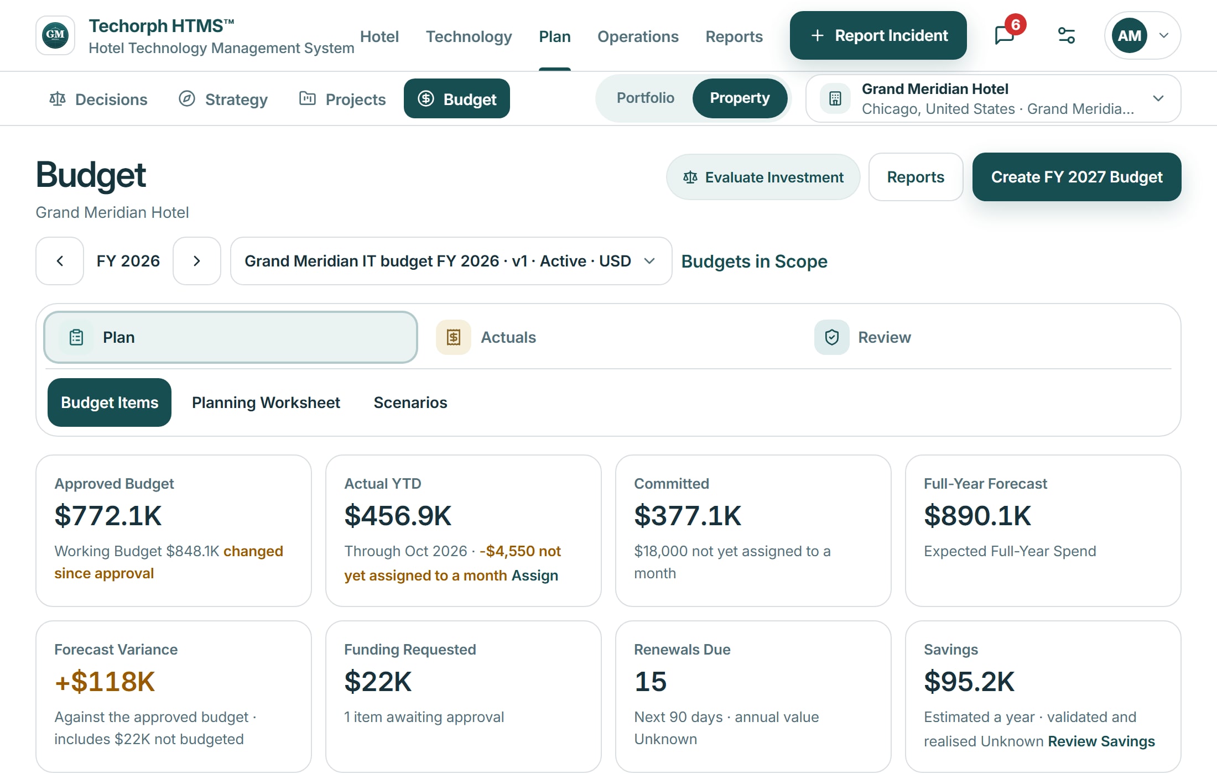This screenshot has width=1217, height=774.
Task: Click the Report Incident button
Action: [x=878, y=35]
